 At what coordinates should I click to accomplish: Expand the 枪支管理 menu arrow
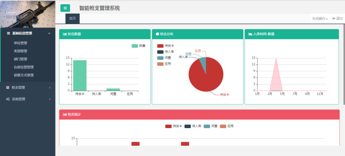point(50,88)
